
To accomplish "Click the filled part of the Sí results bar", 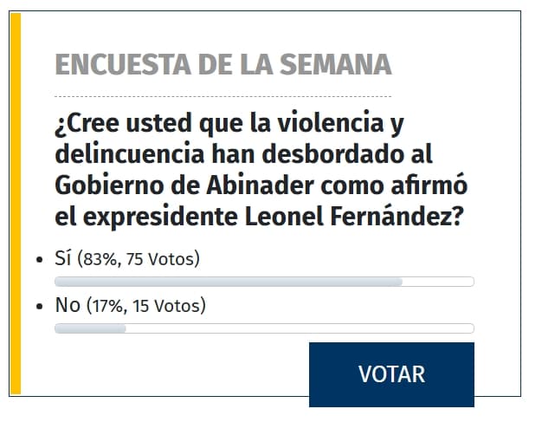I will pos(229,282).
